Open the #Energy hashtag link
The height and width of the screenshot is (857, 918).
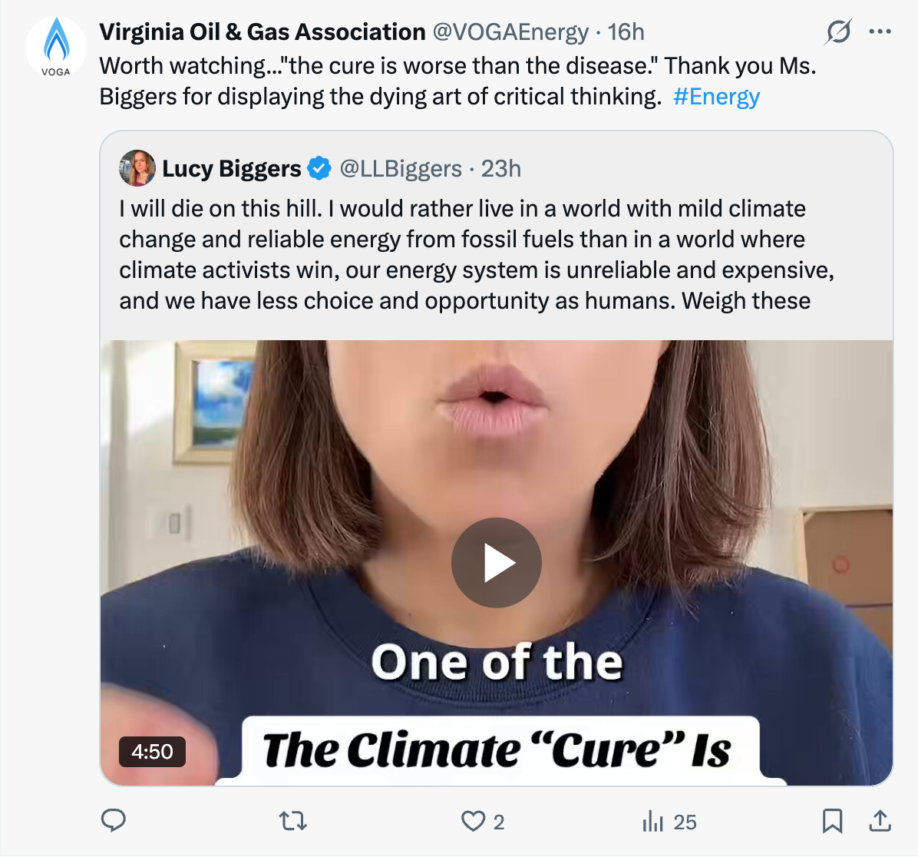[x=716, y=97]
